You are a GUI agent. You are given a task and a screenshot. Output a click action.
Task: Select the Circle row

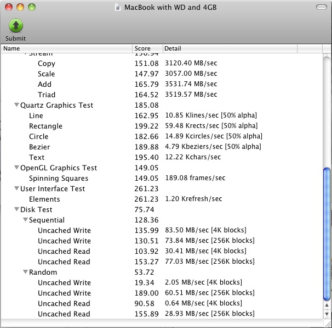click(x=162, y=136)
